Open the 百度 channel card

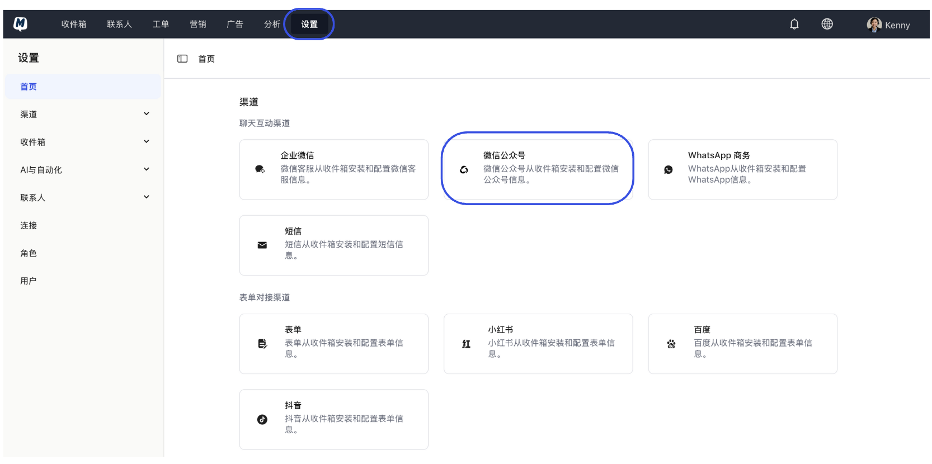pyautogui.click(x=743, y=344)
